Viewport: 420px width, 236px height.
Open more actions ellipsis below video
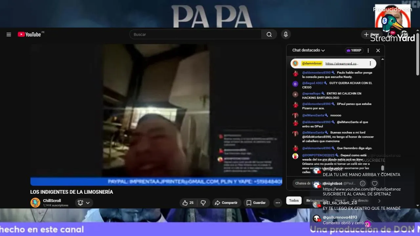278,203
